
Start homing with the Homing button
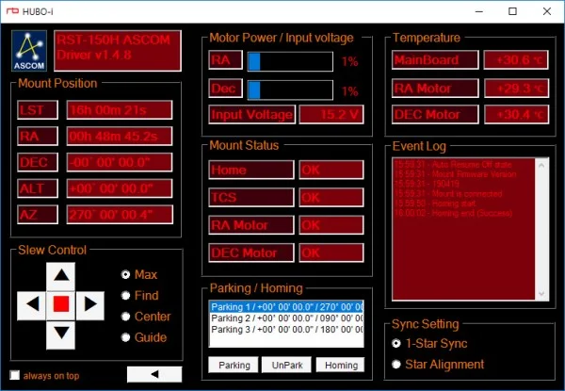(341, 365)
